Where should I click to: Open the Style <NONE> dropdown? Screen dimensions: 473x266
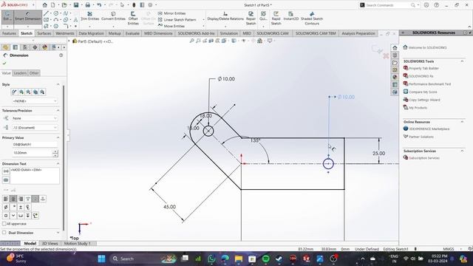coord(35,101)
